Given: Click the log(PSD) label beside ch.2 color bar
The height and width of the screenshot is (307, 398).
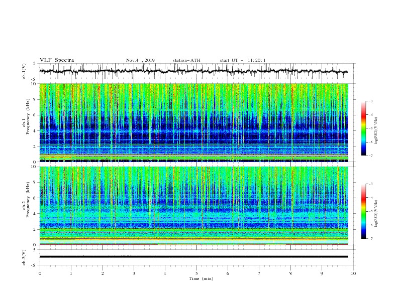Looking at the screenshot, I should pyautogui.click(x=376, y=214).
